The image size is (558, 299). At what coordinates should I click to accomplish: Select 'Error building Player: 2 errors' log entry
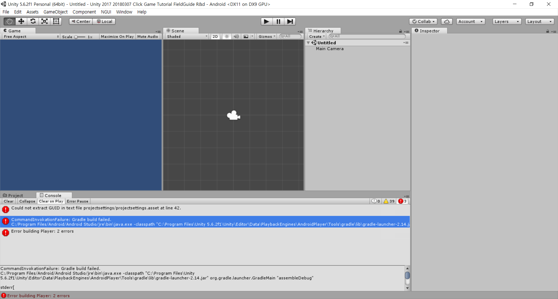(205, 233)
